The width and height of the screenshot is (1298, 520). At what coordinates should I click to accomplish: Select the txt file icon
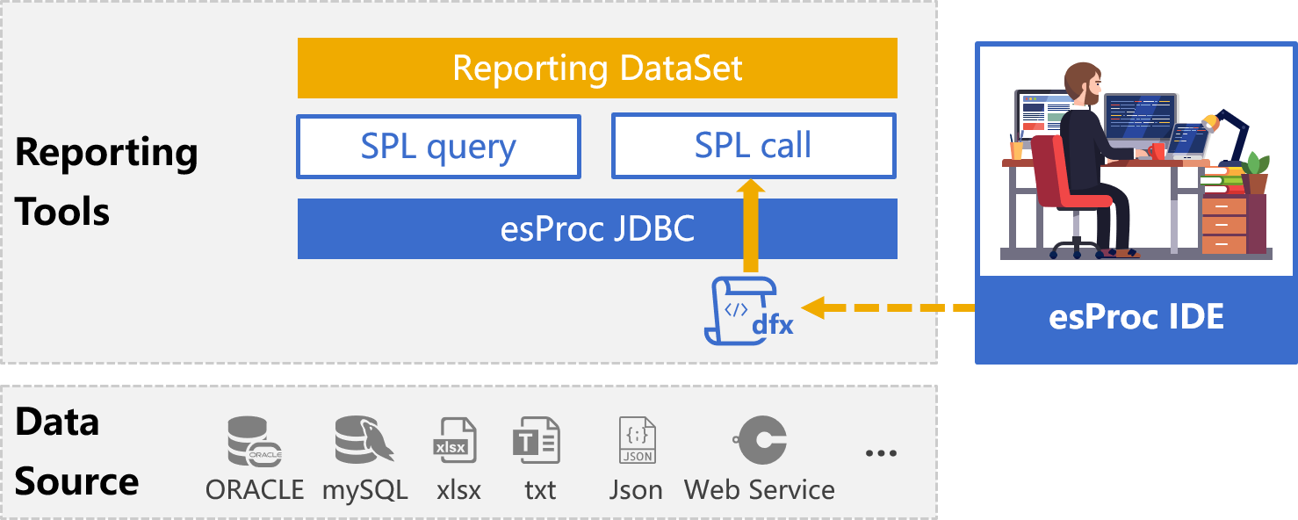536,440
